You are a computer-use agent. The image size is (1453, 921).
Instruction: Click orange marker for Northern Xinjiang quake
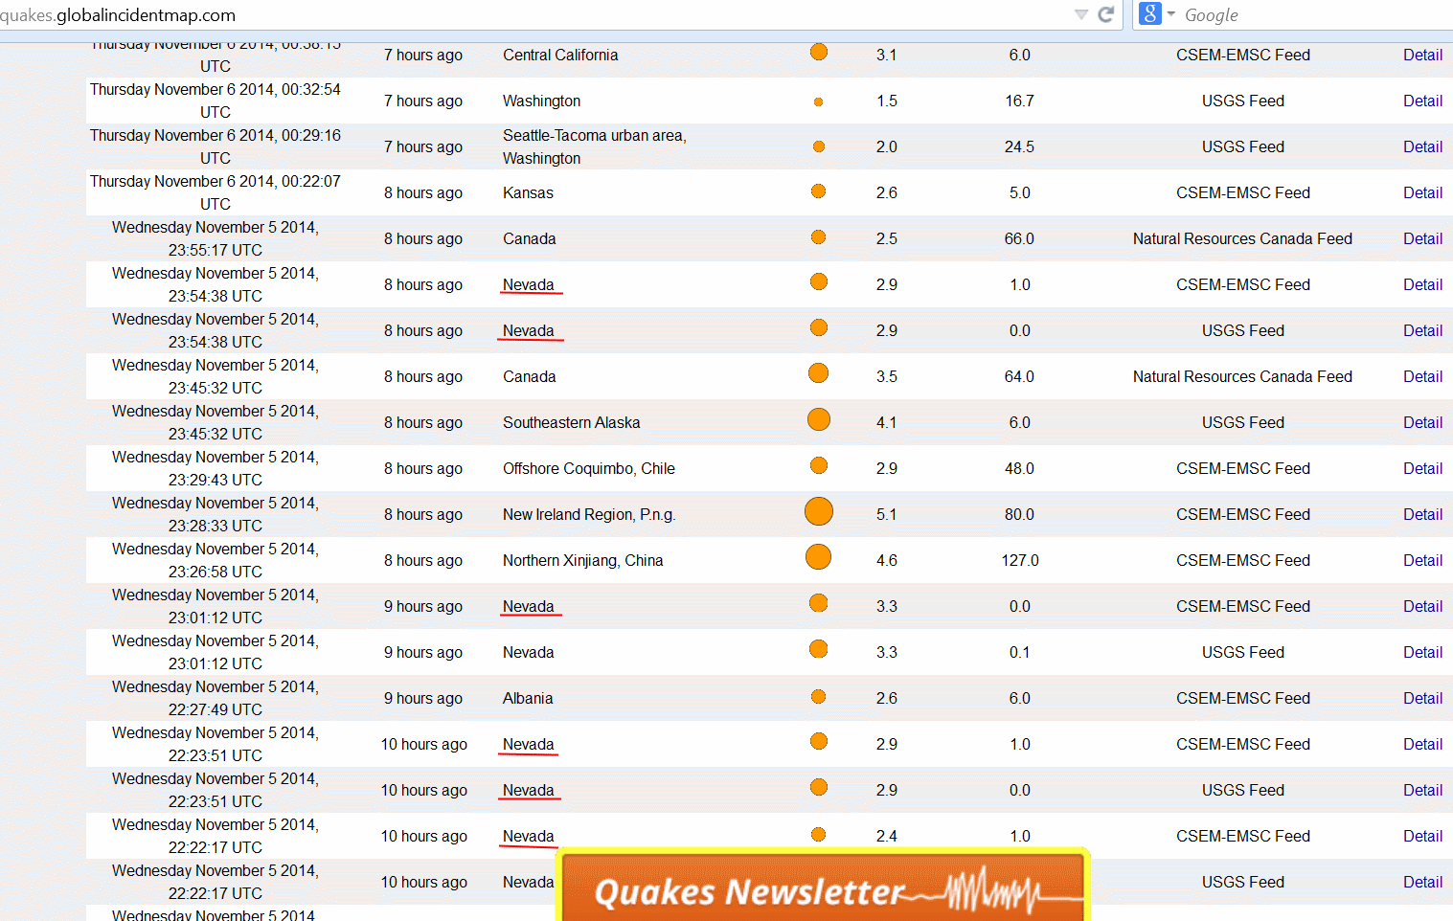[819, 556]
